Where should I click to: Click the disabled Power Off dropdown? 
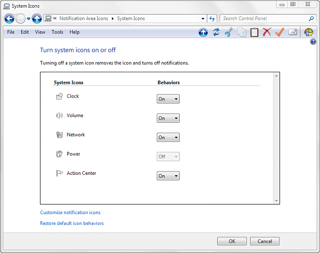tap(168, 156)
